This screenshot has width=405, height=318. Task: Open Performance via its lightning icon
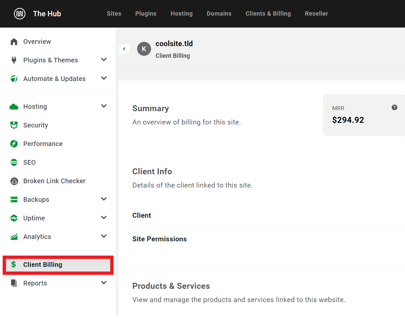14,144
